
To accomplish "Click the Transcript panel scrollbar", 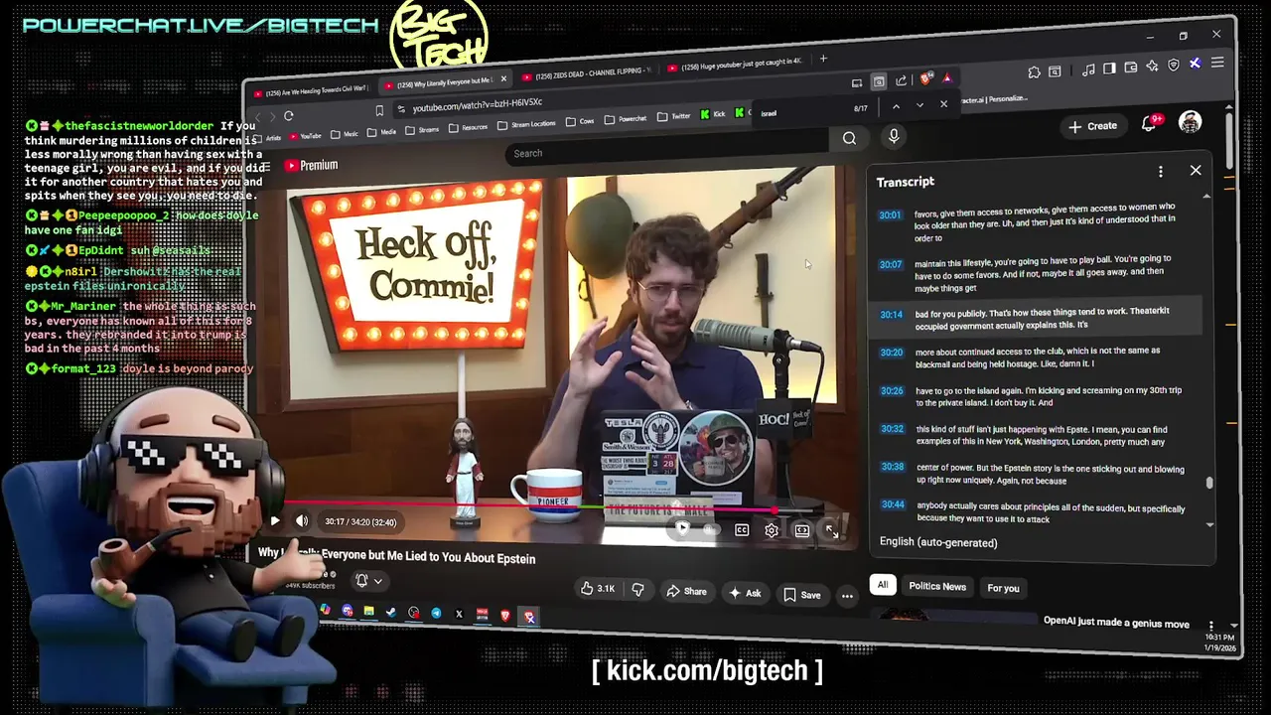I will click(x=1208, y=484).
